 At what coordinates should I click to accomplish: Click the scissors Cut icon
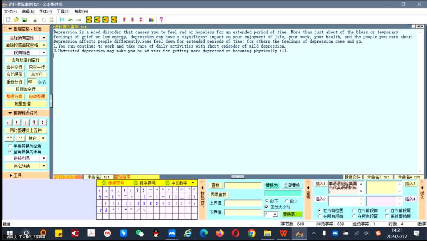35,20
